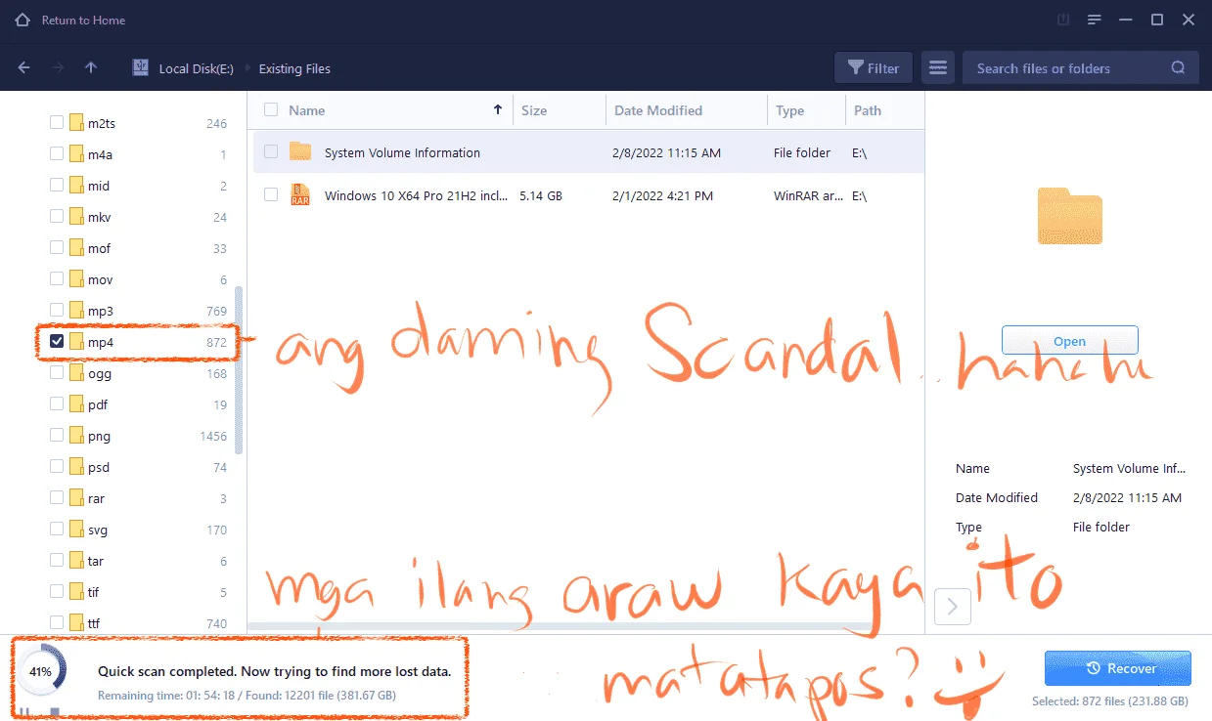Click the large folder preview thumbnail
Screen dimensions: 1212x721
pyautogui.click(x=1069, y=216)
